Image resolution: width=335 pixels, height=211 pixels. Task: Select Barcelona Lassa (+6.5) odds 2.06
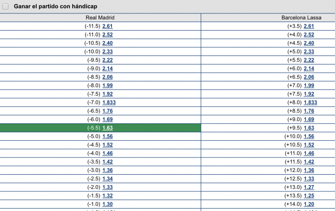coord(309,77)
